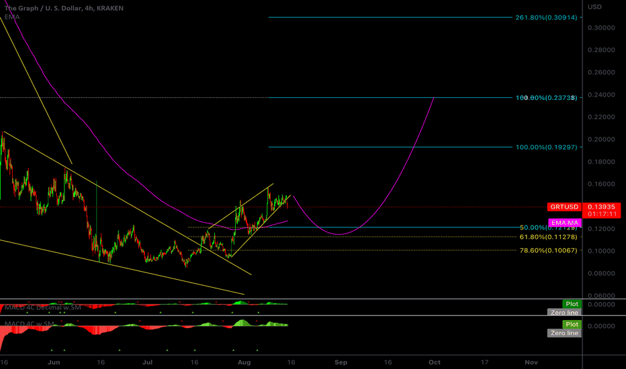This screenshot has height=369, width=626.
Task: Click the 0.08000 price axis value
Action: (x=601, y=273)
